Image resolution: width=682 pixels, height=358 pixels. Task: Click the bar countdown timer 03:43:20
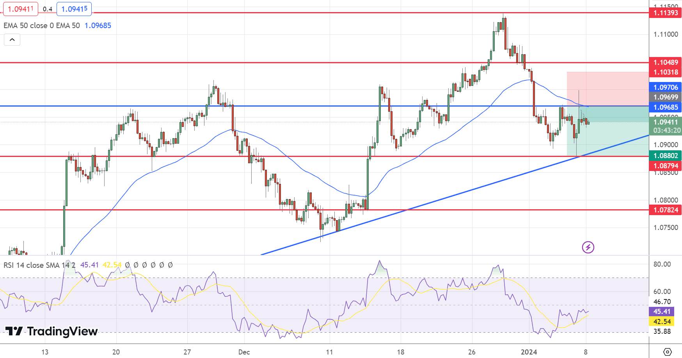tap(667, 130)
